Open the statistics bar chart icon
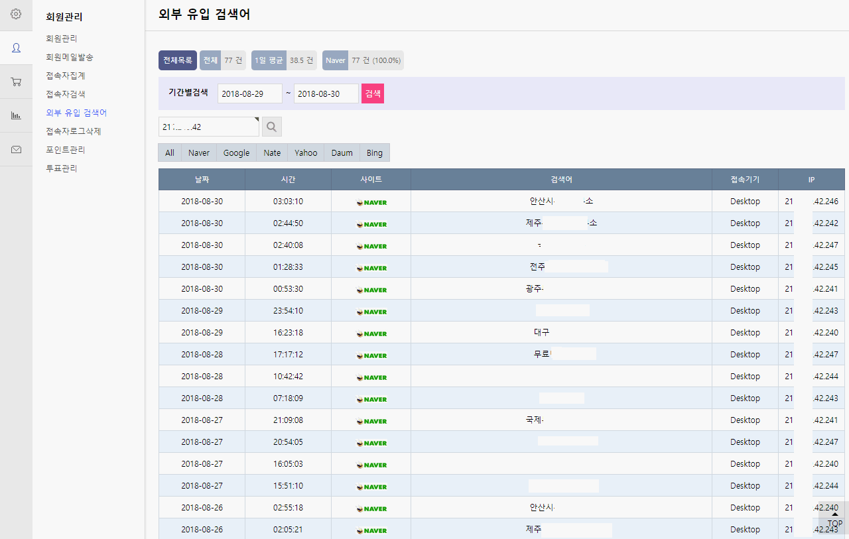Screen dimensions: 849x539 pyautogui.click(x=16, y=115)
